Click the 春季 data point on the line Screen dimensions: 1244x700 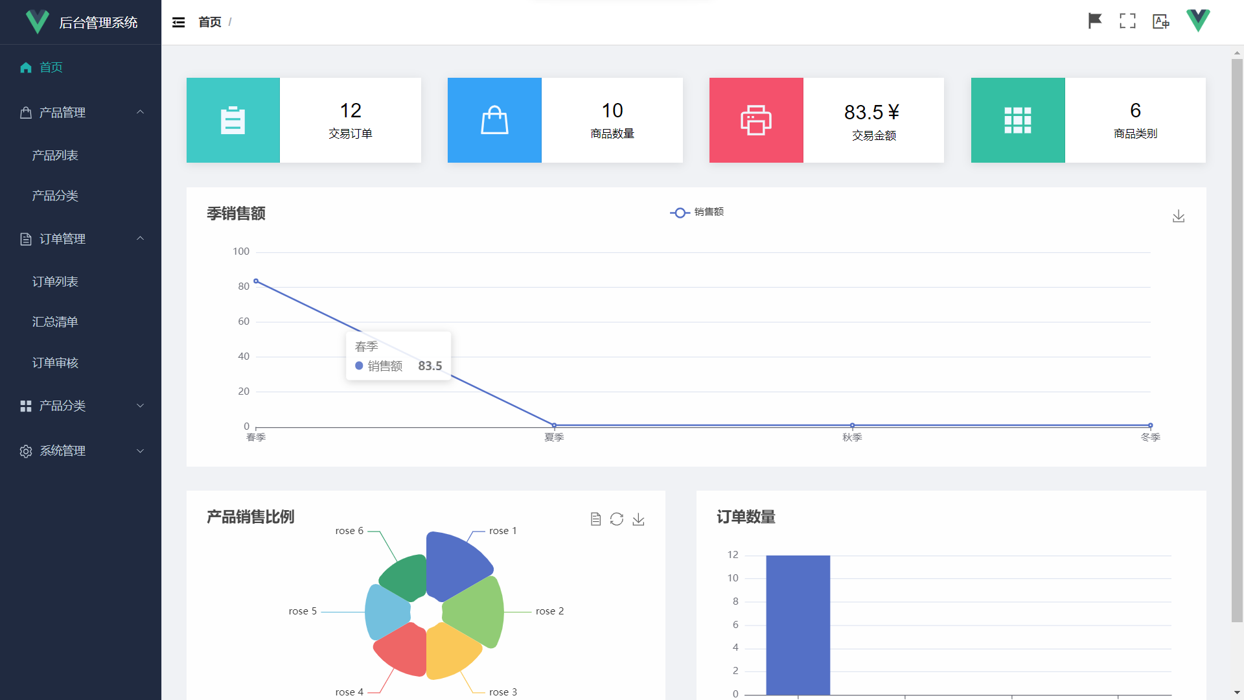[257, 281]
